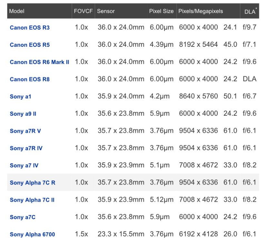
Task: Click 8192 x 5464 in Canon EOS R5 row
Action: point(198,45)
